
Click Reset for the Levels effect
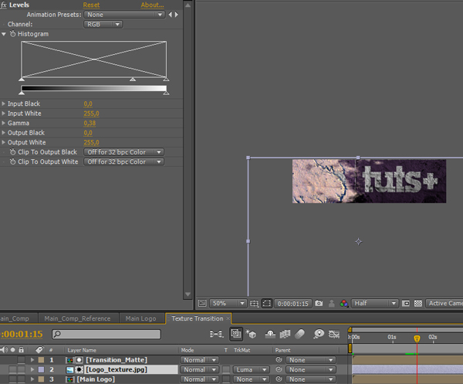(x=91, y=5)
